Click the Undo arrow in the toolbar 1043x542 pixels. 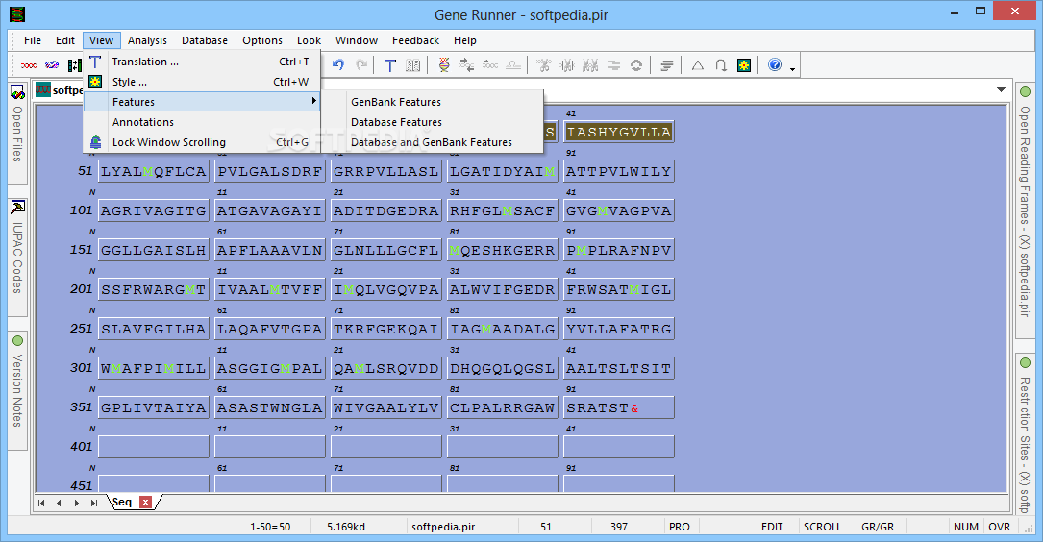338,64
